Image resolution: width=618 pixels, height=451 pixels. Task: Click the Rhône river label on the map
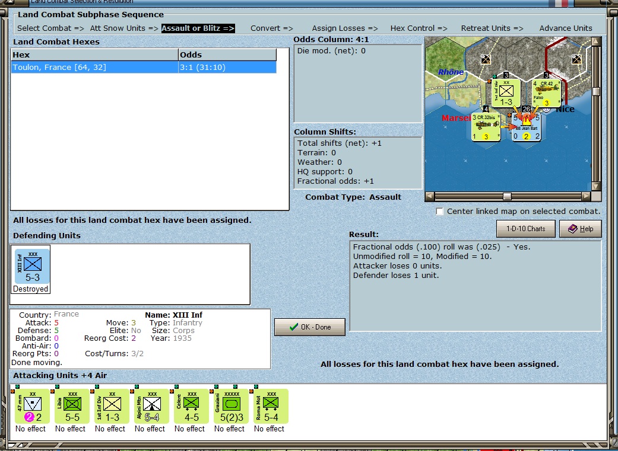pos(451,72)
